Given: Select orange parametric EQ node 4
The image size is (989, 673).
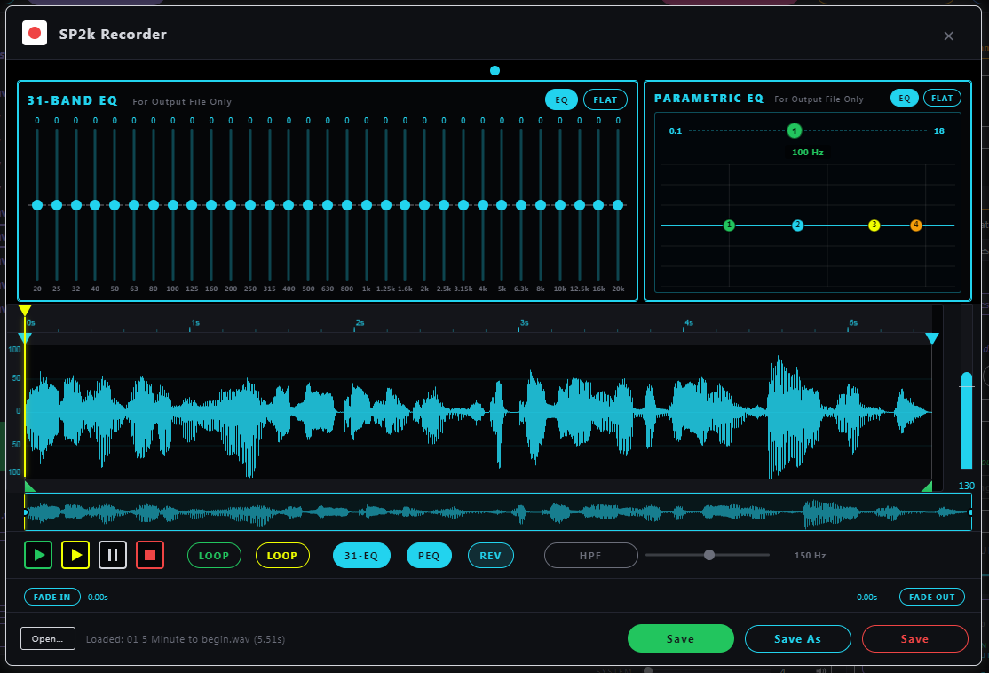Looking at the screenshot, I should pos(916,226).
